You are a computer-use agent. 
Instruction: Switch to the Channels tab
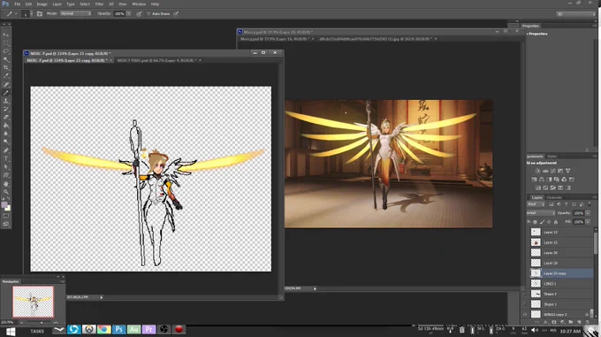pos(554,198)
